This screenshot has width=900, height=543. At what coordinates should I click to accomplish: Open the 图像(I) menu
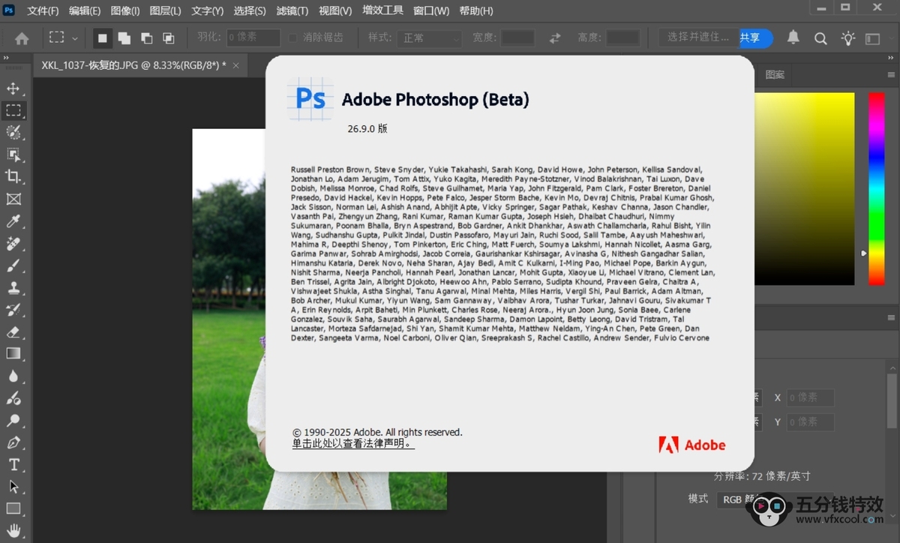point(125,10)
